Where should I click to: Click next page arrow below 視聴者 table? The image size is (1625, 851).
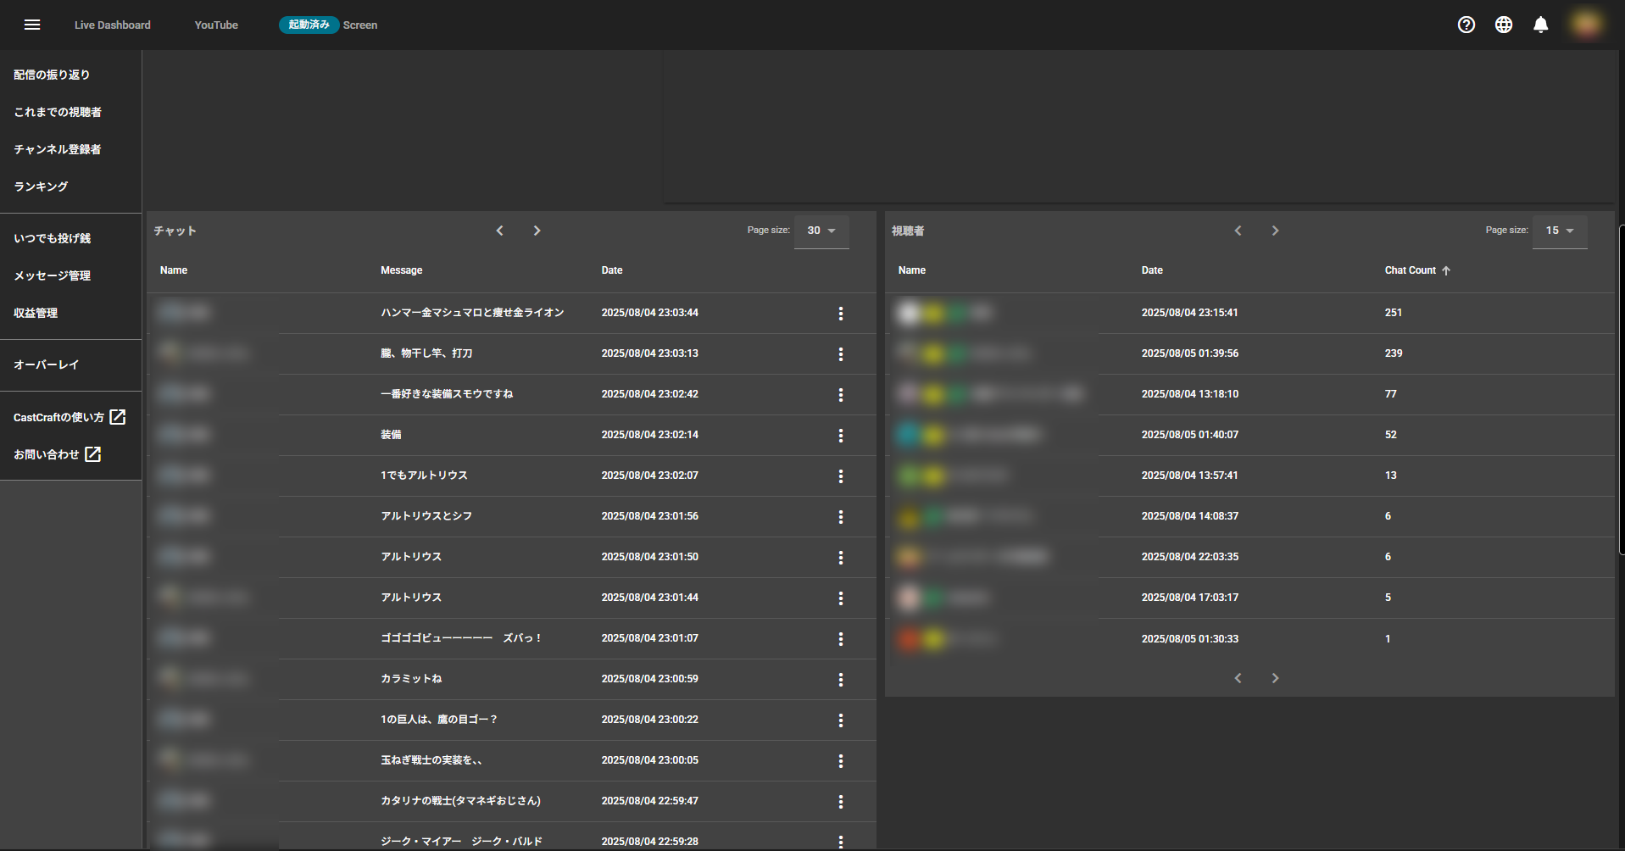tap(1275, 678)
